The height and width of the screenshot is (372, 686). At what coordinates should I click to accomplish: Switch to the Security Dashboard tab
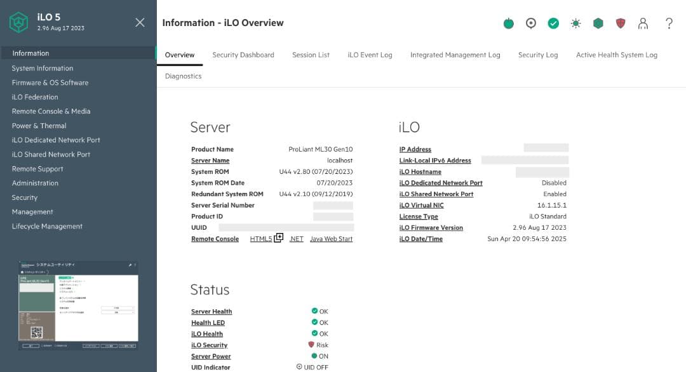243,55
